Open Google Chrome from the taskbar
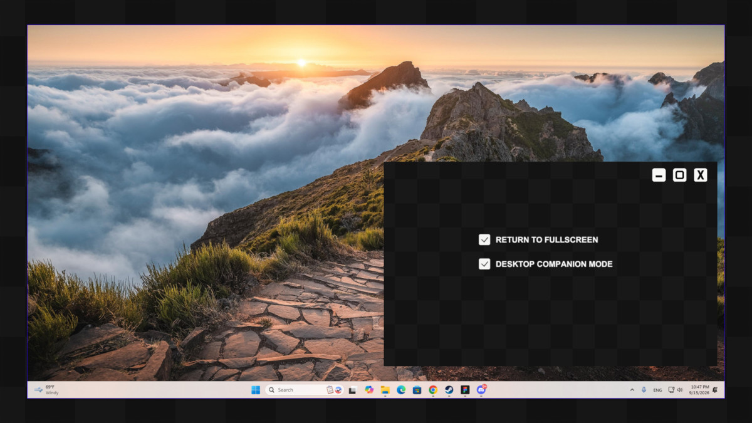This screenshot has height=423, width=752. 433,390
